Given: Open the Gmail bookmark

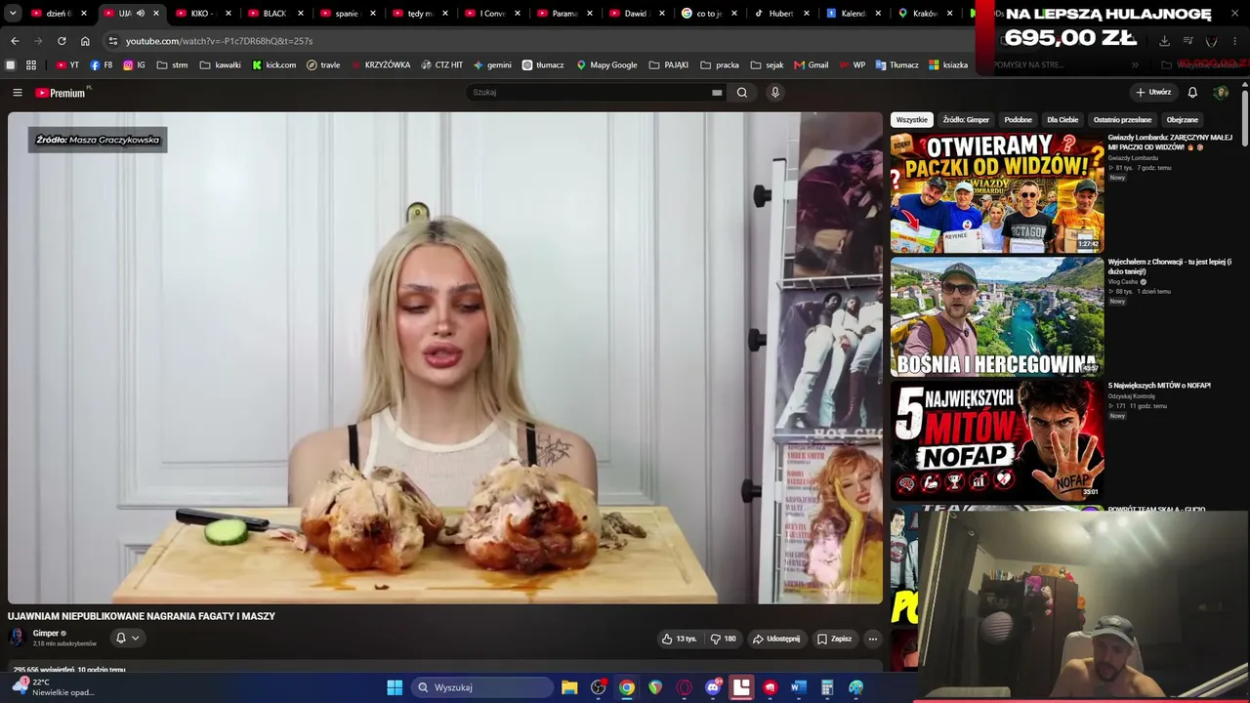Looking at the screenshot, I should point(812,65).
